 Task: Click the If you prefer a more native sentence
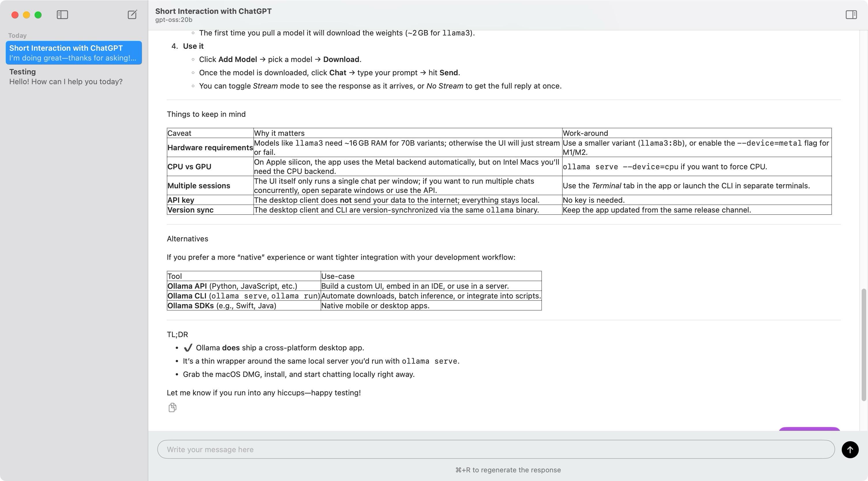341,257
